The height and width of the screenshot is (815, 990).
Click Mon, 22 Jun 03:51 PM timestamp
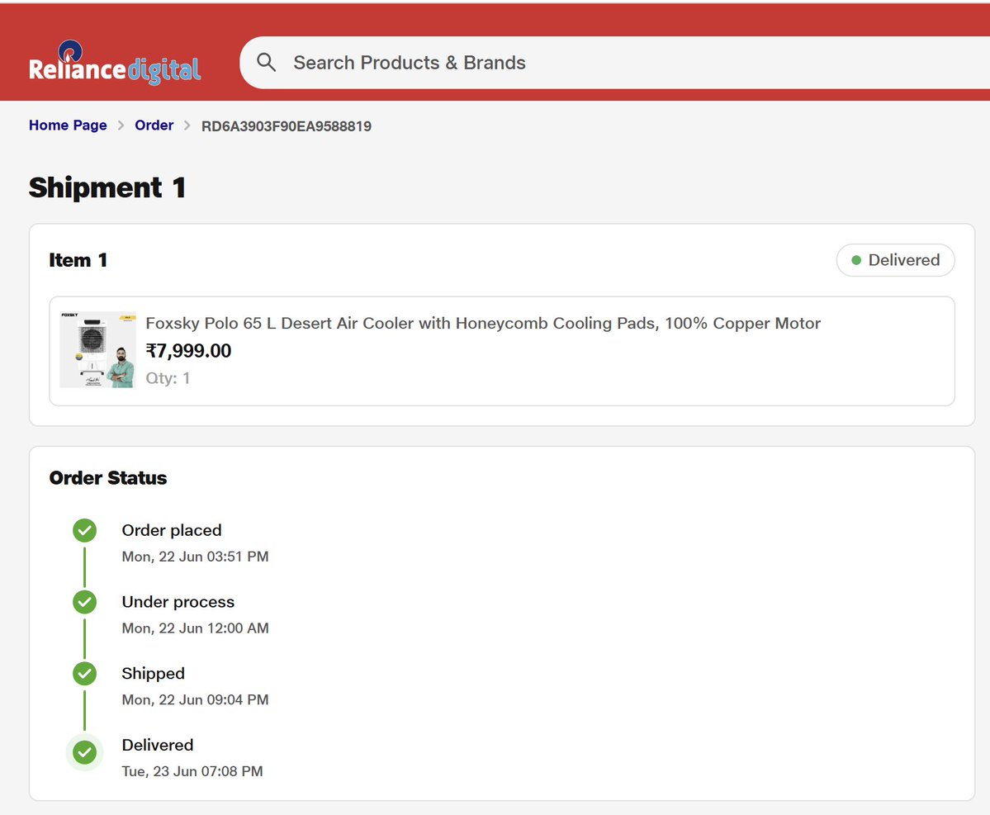coord(195,557)
